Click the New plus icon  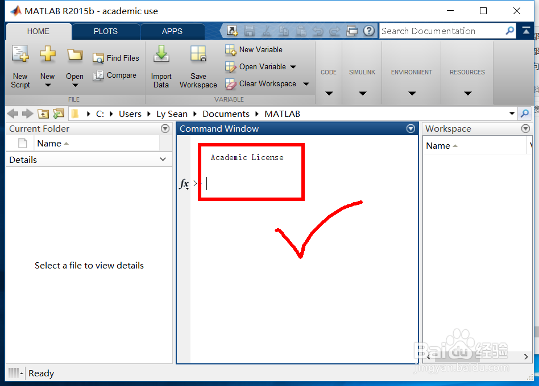coord(47,54)
